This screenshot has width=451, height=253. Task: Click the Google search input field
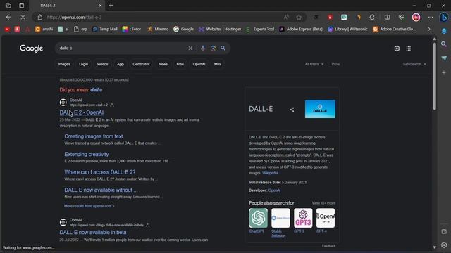coord(122,48)
